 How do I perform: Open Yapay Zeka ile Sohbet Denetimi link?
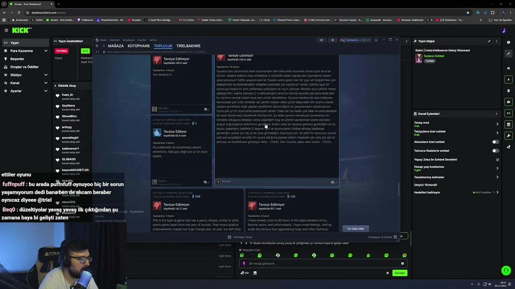coord(457,159)
